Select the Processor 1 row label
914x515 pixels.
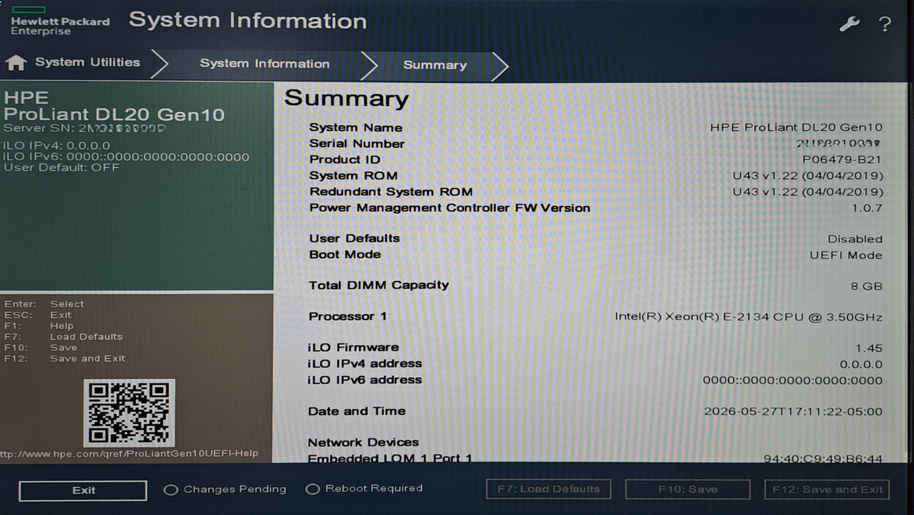pos(348,316)
